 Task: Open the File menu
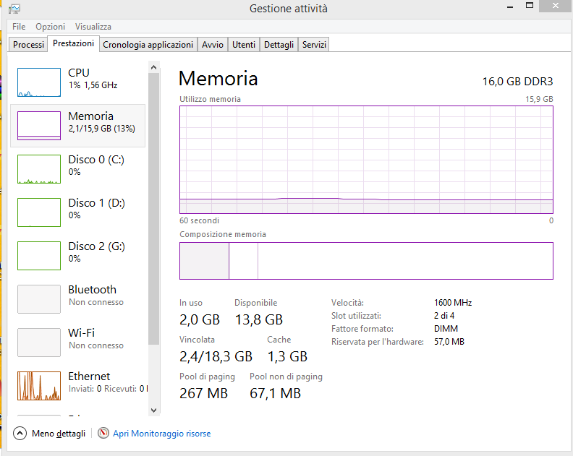tap(19, 27)
